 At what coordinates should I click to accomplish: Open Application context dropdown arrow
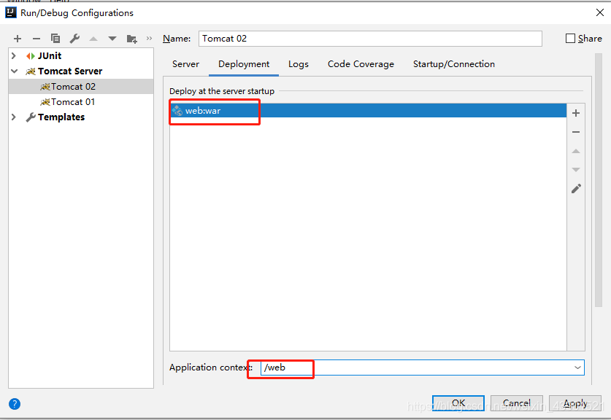pos(577,367)
